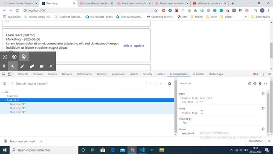The image size is (273, 154).
Task: Open the DevTools three-dot options menu
Action: click(264, 74)
